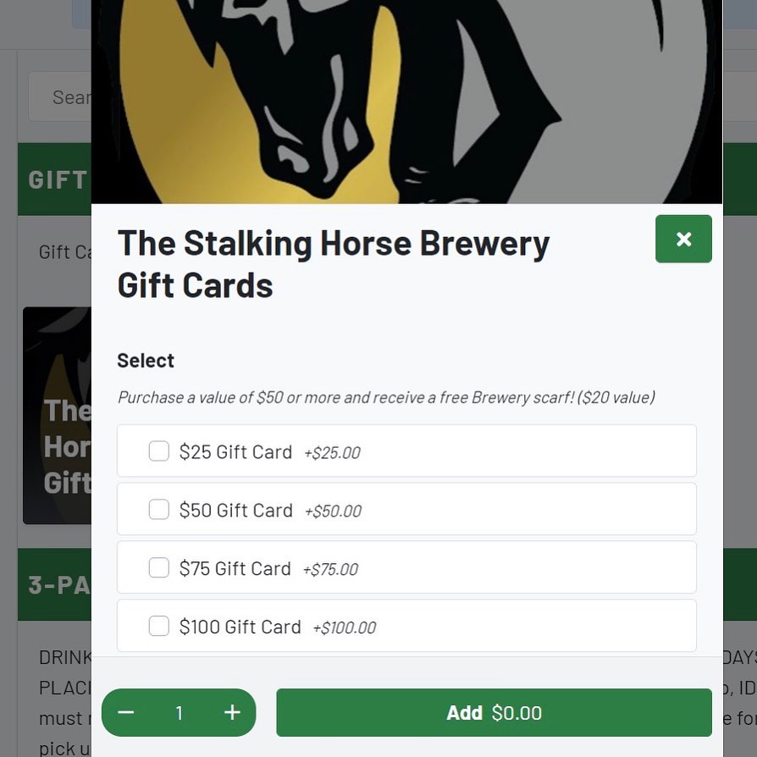Jump to the 3-PA section header
The height and width of the screenshot is (757, 757).
click(x=56, y=585)
